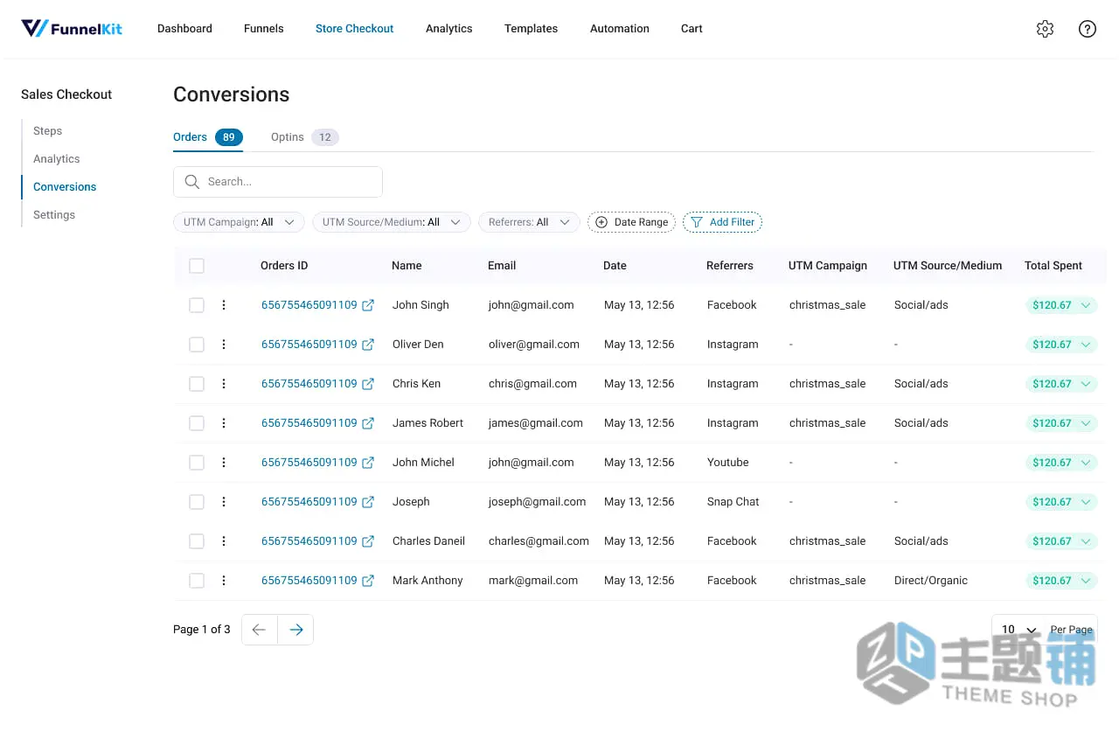
Task: Open three-dot menu for Oliver Den row
Action: [224, 345]
